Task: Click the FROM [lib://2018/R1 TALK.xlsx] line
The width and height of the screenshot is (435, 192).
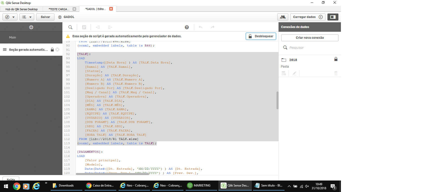Action: point(109,139)
